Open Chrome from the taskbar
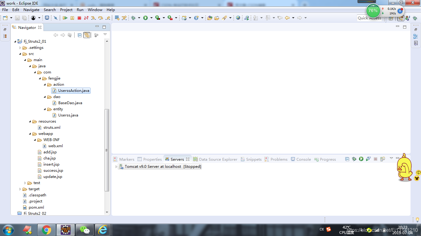The width and height of the screenshot is (421, 236). (x=47, y=230)
